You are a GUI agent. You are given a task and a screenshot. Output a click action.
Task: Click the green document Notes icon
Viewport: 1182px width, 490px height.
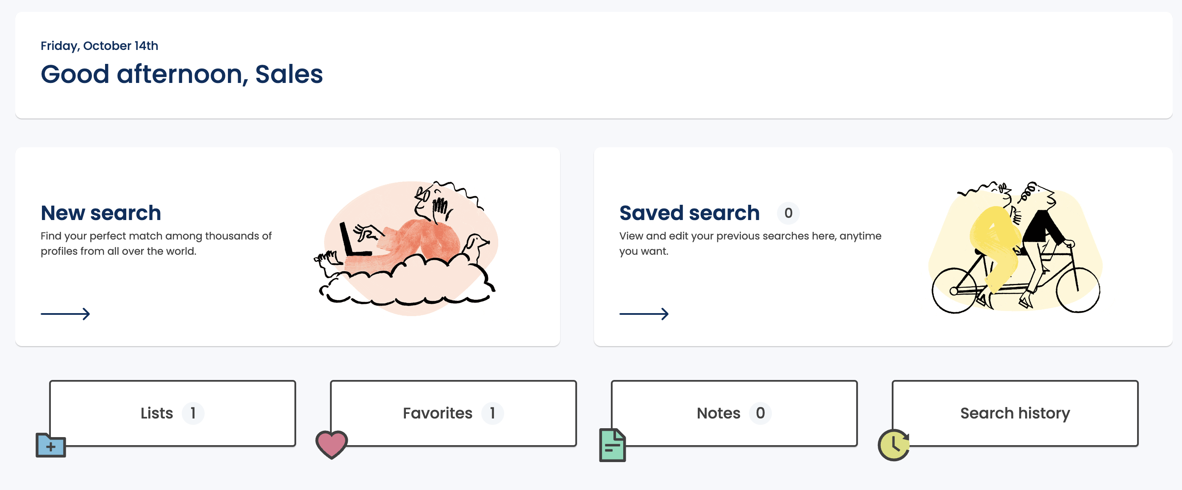tap(612, 445)
